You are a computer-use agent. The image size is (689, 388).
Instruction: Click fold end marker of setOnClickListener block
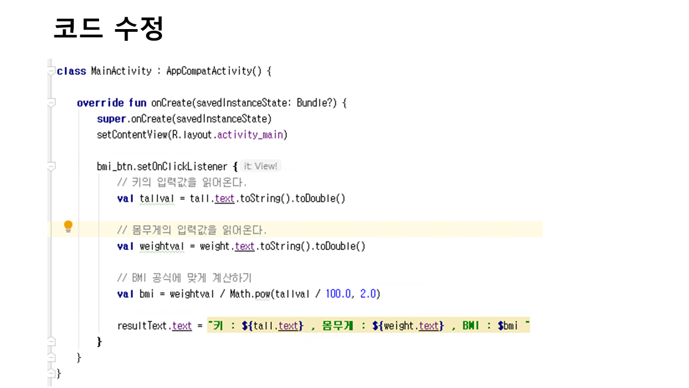(x=51, y=342)
